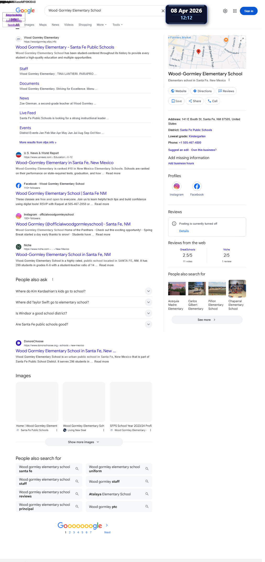This screenshot has width=265, height=562.
Task: Open the Google apps grid
Action: [x=235, y=11]
